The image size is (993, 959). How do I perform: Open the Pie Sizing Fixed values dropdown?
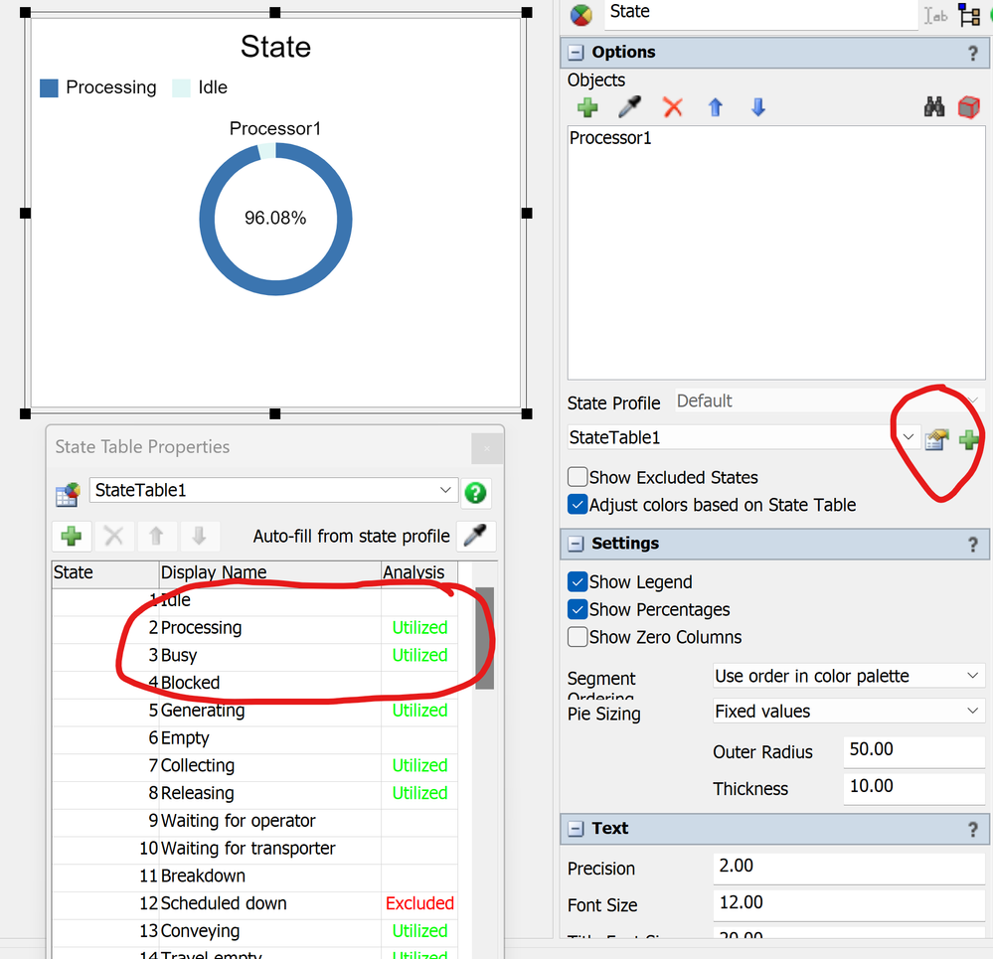click(x=849, y=712)
